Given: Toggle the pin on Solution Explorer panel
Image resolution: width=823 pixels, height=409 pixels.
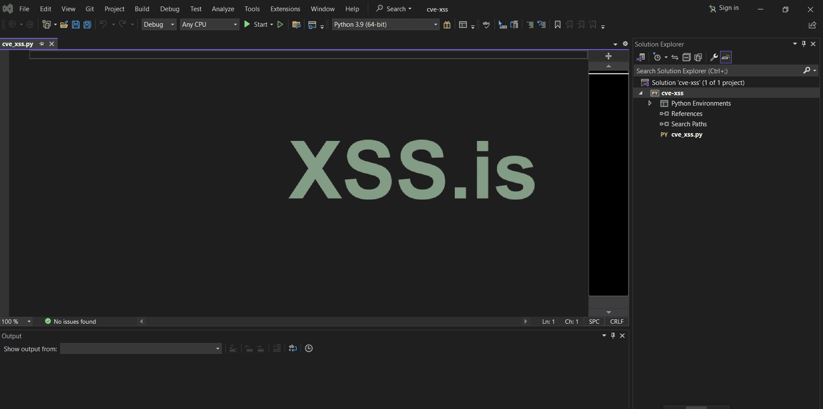Looking at the screenshot, I should (x=804, y=44).
